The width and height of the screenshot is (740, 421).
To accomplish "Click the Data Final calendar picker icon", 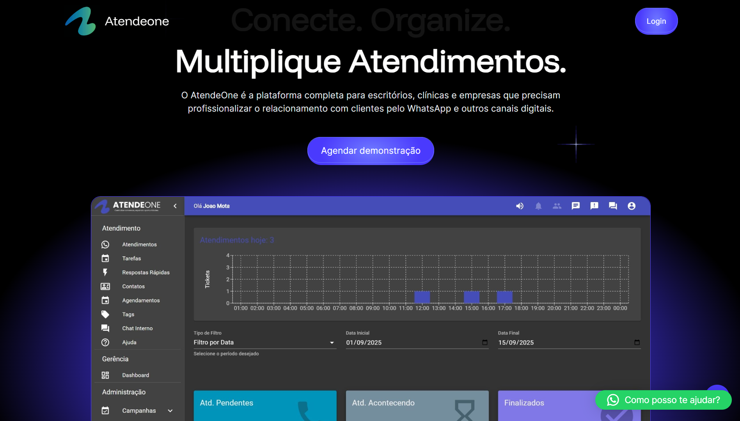I will [637, 342].
